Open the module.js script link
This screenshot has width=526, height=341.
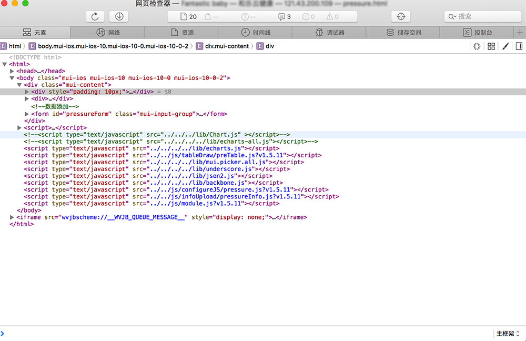pos(196,204)
